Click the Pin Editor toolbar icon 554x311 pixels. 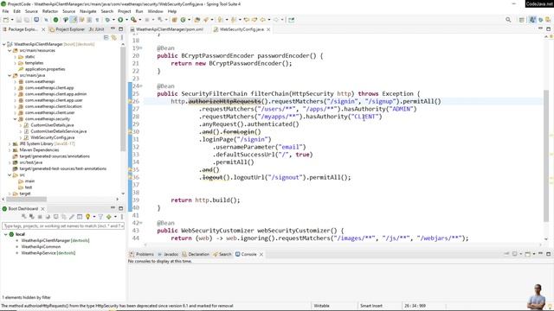291,20
